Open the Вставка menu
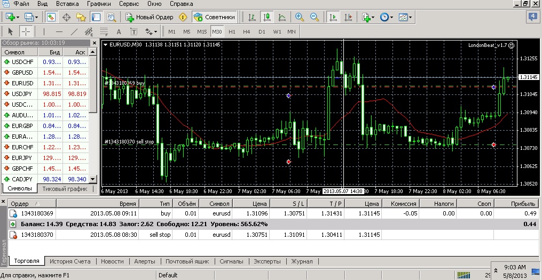 66,4
